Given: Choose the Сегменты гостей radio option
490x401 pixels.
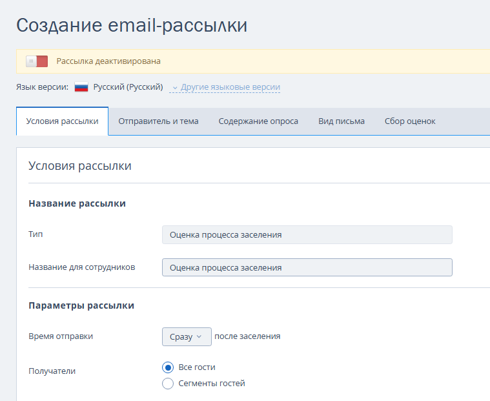Looking at the screenshot, I should tap(168, 384).
